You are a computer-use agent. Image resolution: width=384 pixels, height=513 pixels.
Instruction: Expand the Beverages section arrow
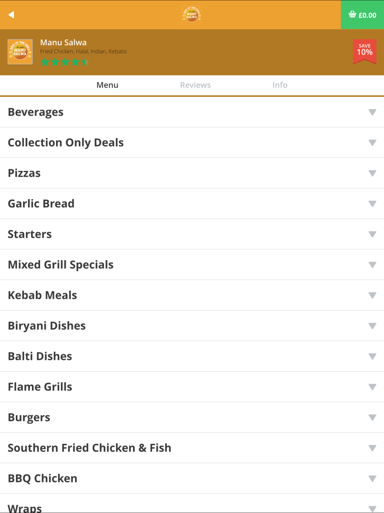pos(372,112)
